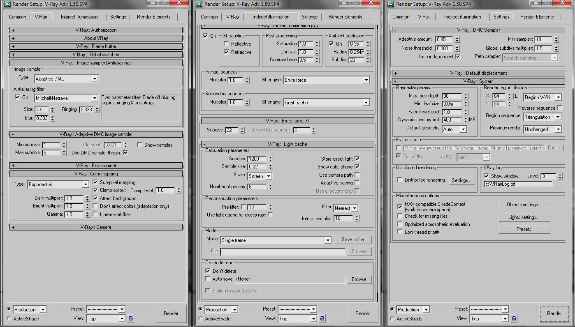Screen dimensions: 575x327
Task: Click the Browse button beside Auto save
Action: pyautogui.click(x=359, y=279)
